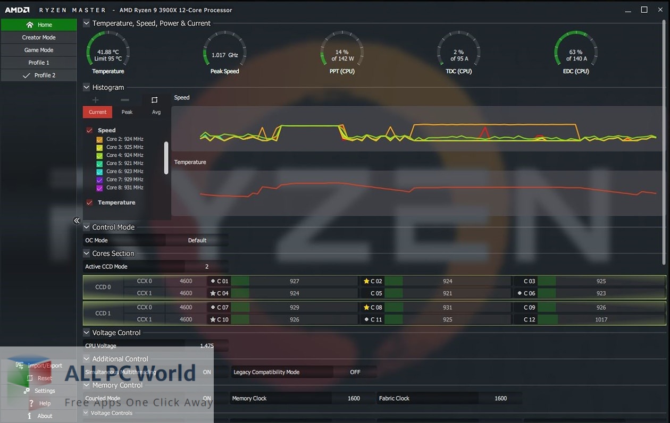
Task: Click the histogram zoom-out minus icon
Action: (x=125, y=100)
